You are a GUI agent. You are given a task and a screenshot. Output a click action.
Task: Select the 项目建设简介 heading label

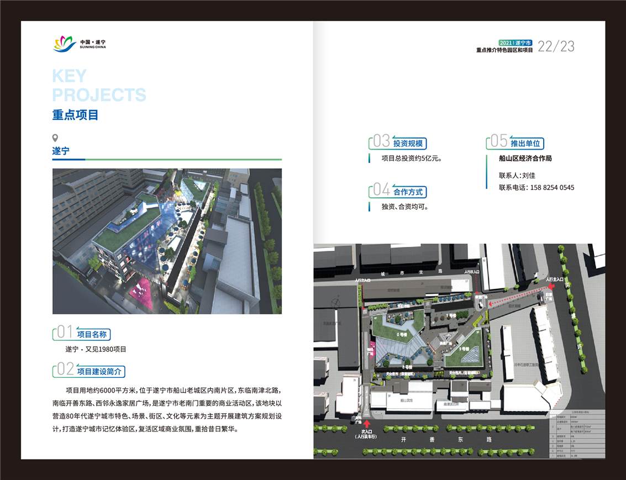(99, 371)
